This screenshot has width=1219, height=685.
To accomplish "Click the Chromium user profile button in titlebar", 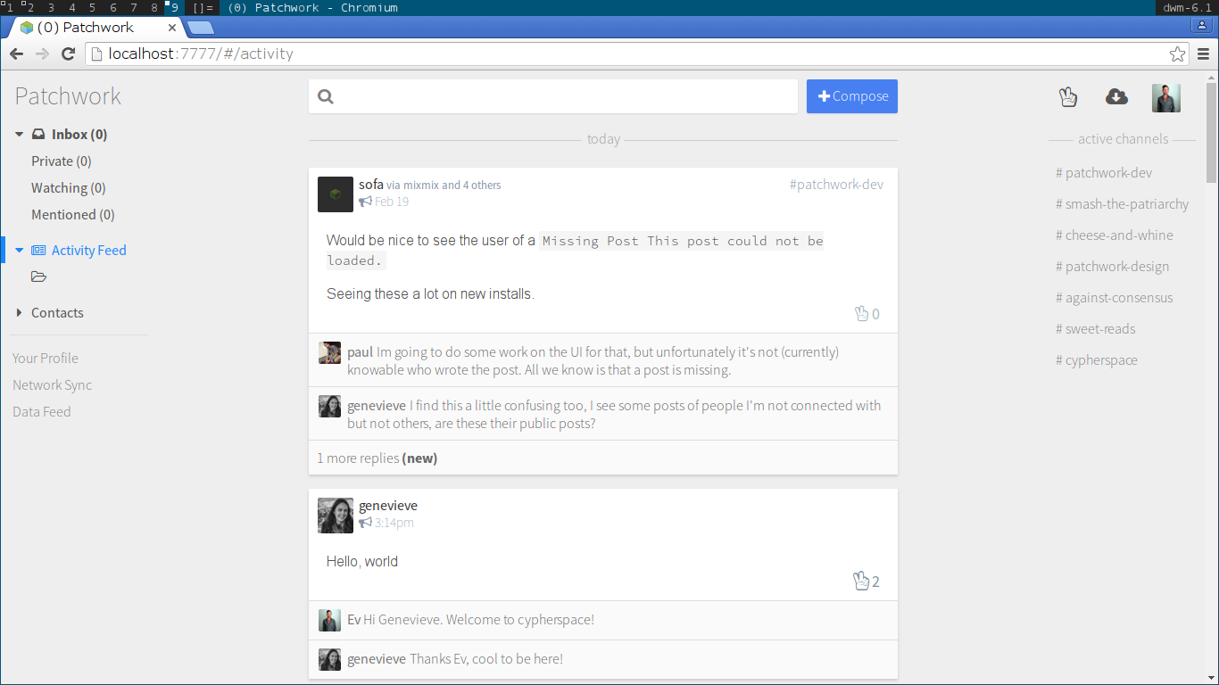I will pos(1202,26).
